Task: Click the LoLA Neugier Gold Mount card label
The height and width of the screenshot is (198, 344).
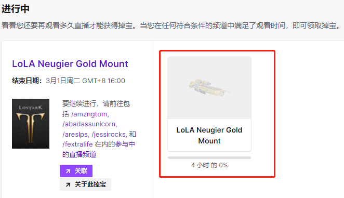Action: [x=209, y=135]
